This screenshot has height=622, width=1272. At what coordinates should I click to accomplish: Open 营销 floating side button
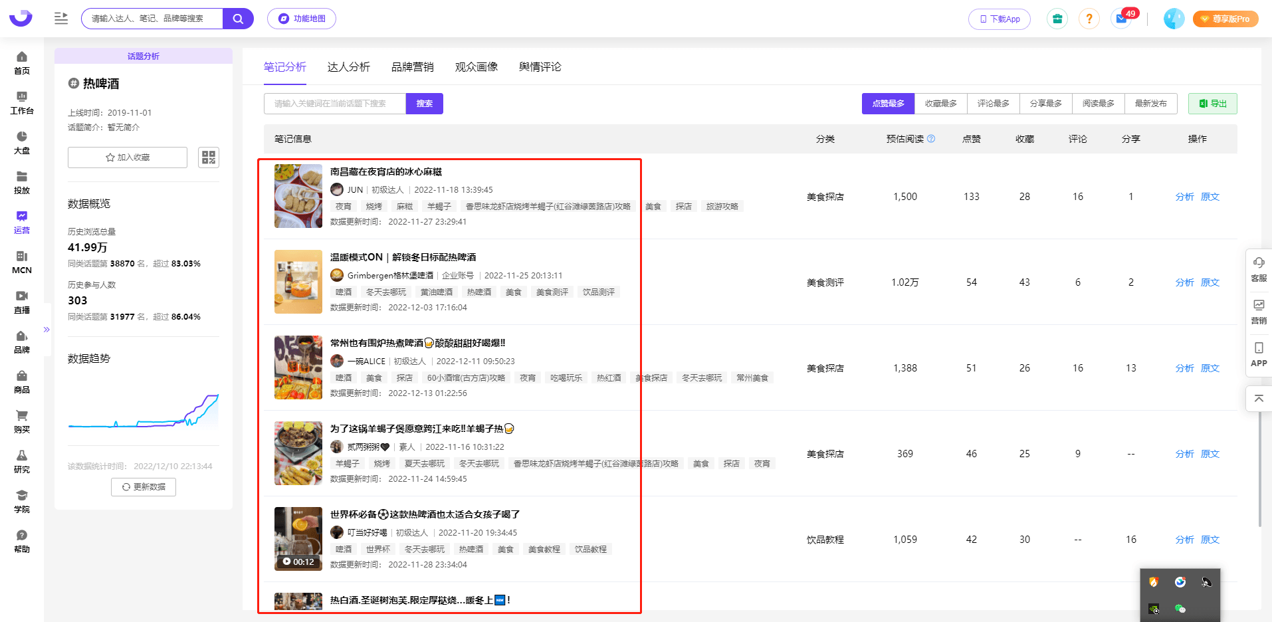point(1259,312)
